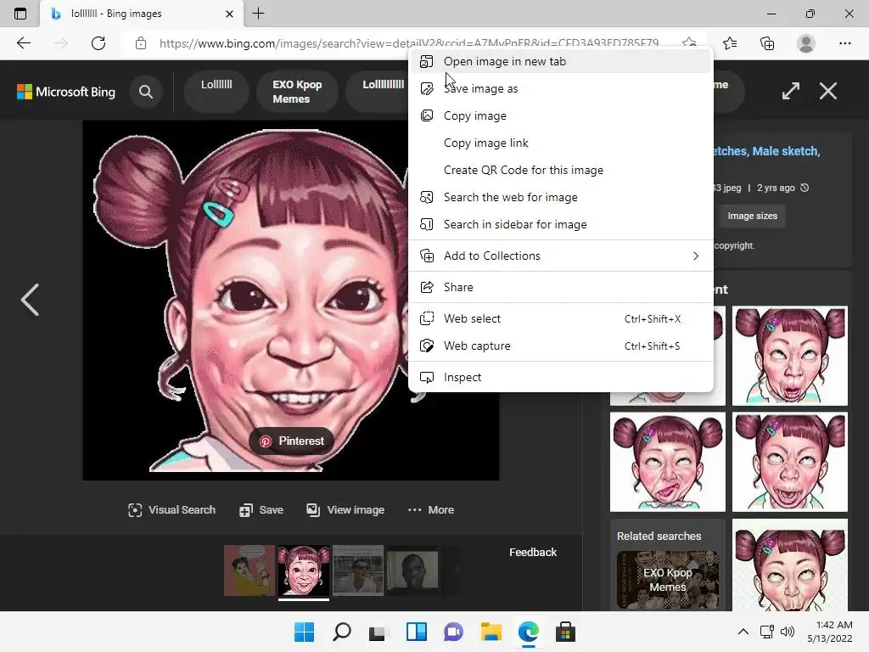Open a new tab with plus
This screenshot has width=869, height=652.
tap(258, 14)
